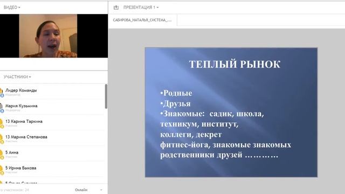The image size is (345, 194).
Task: Select participant 5 Ирина Быкова
Action: [52, 169]
